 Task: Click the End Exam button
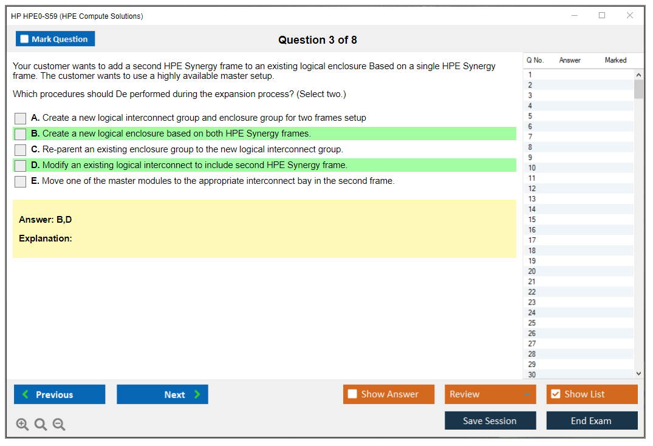click(x=592, y=421)
